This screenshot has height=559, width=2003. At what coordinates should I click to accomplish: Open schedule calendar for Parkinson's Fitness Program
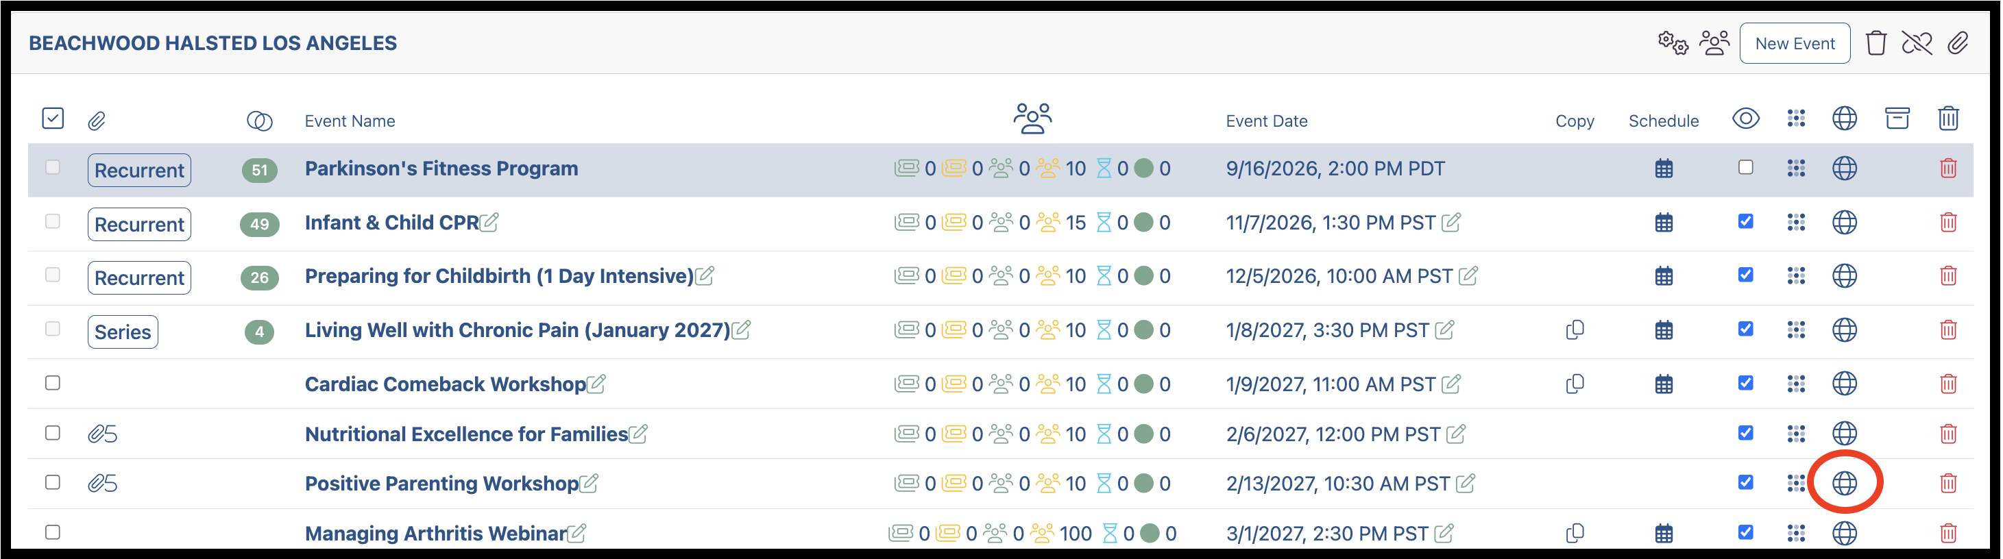1663,169
